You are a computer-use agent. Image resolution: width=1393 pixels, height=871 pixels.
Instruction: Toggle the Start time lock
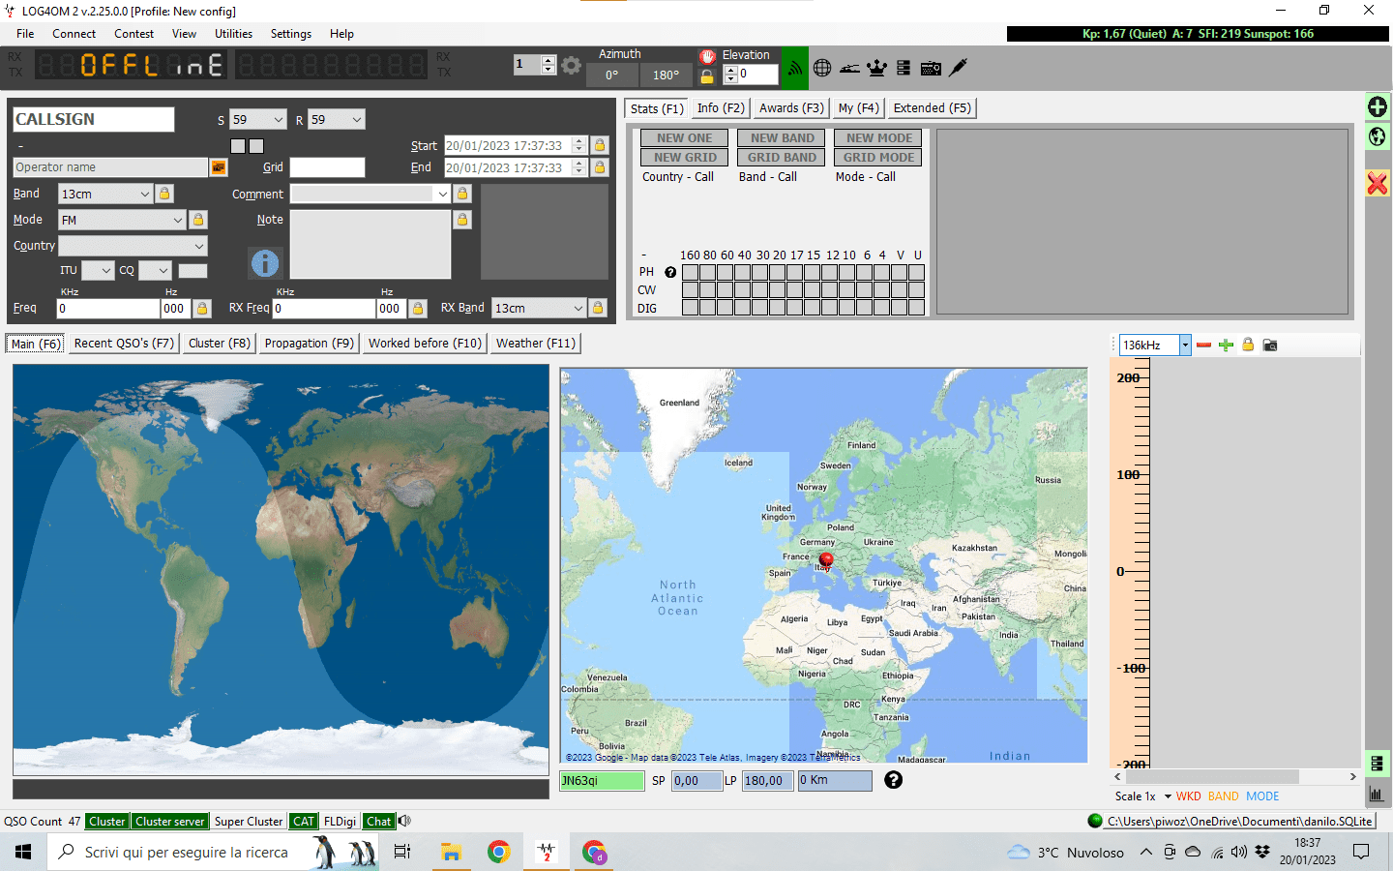coord(600,145)
